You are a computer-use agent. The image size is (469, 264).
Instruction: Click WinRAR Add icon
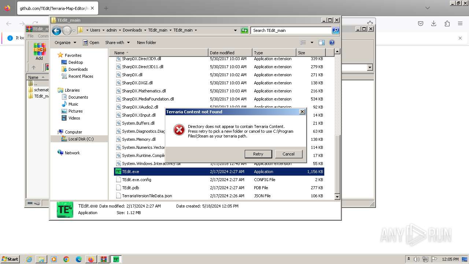point(39,51)
